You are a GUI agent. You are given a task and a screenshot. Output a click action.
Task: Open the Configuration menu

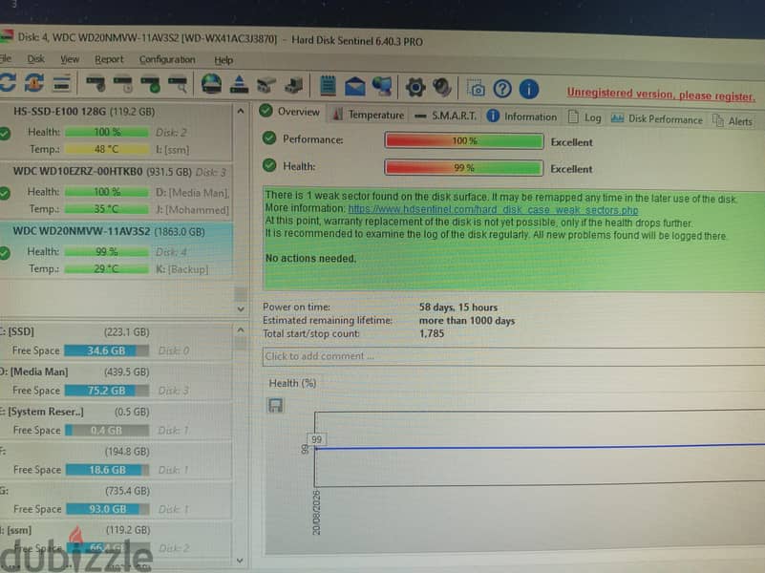pyautogui.click(x=167, y=60)
